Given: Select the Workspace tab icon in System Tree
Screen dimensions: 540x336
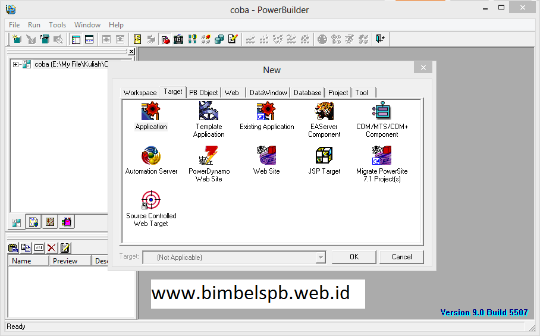Looking at the screenshot, I should (x=17, y=222).
